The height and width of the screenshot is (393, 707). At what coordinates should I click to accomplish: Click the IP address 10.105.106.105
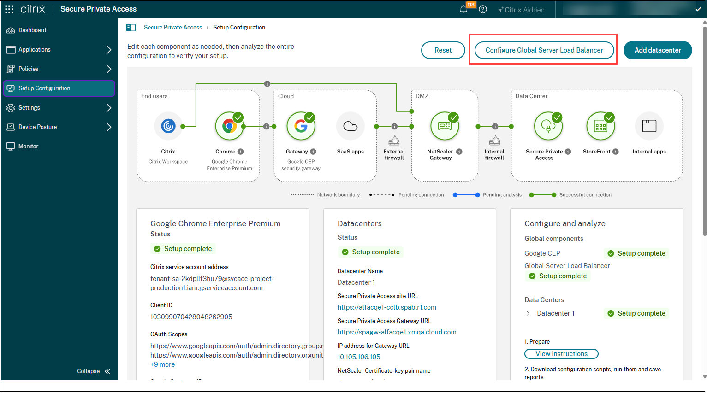point(359,357)
